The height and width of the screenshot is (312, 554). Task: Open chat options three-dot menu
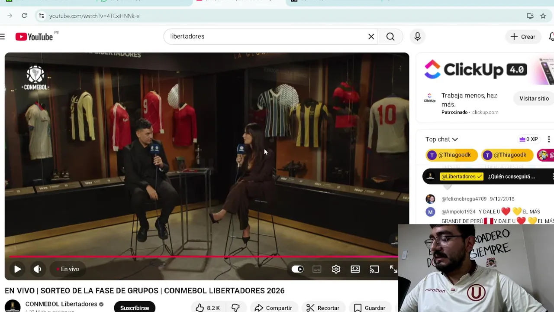pos(549,139)
